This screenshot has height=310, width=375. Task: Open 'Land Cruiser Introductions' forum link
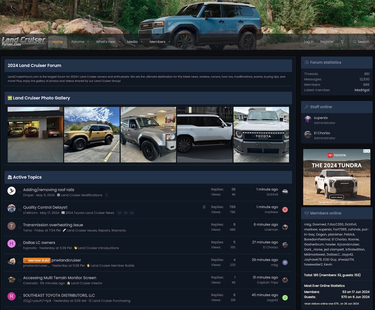98,248
